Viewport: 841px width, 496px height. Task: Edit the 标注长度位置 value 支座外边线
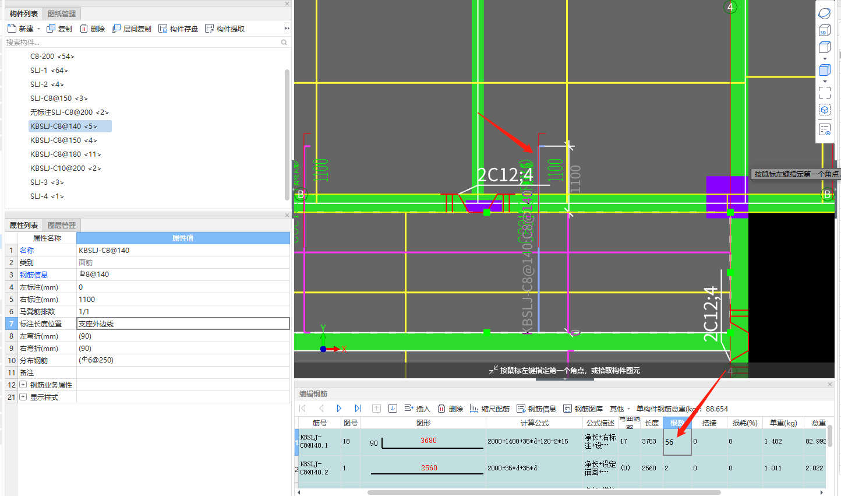(183, 323)
